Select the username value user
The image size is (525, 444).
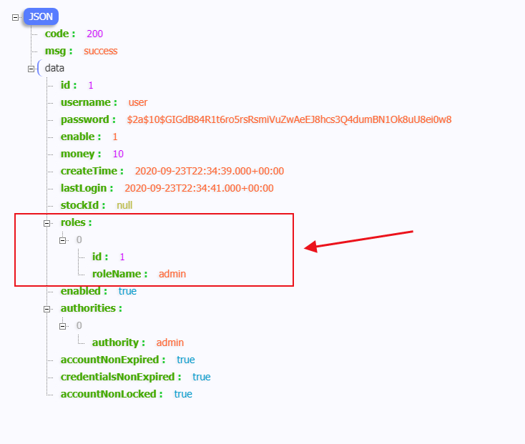click(138, 102)
